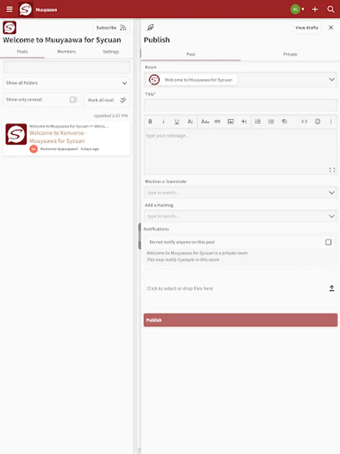Screen dimensions: 340x454
Task: Apply numbered list formatting
Action: (x=258, y=121)
